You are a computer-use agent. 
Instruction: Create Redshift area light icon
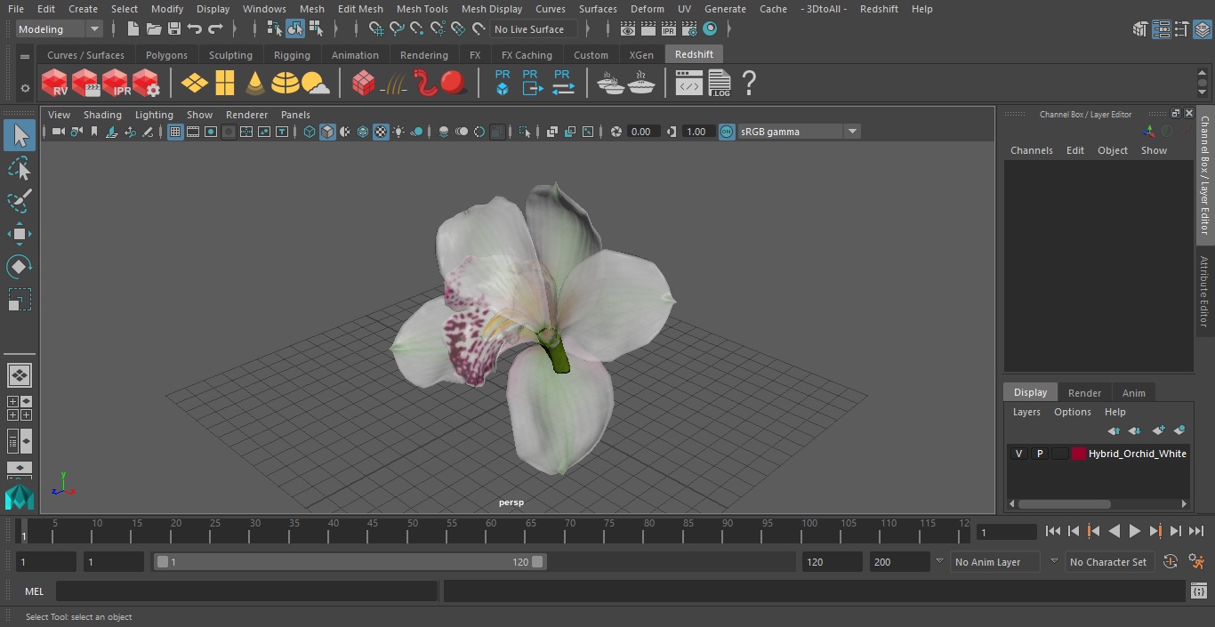click(225, 84)
